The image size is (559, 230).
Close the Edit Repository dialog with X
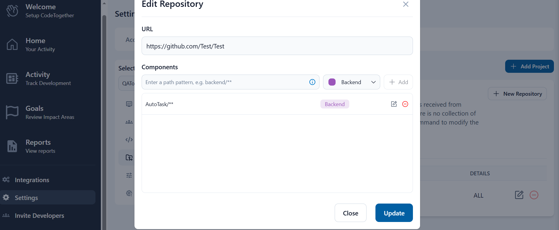tap(406, 4)
